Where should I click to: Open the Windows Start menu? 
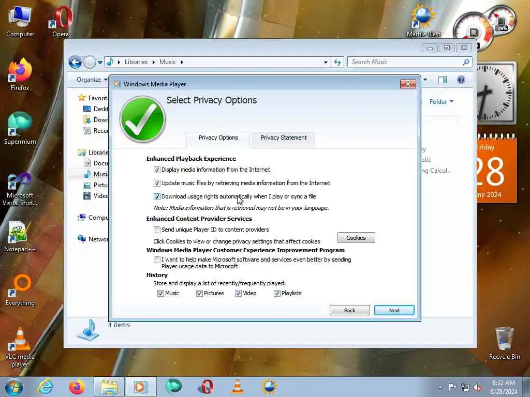pos(14,387)
